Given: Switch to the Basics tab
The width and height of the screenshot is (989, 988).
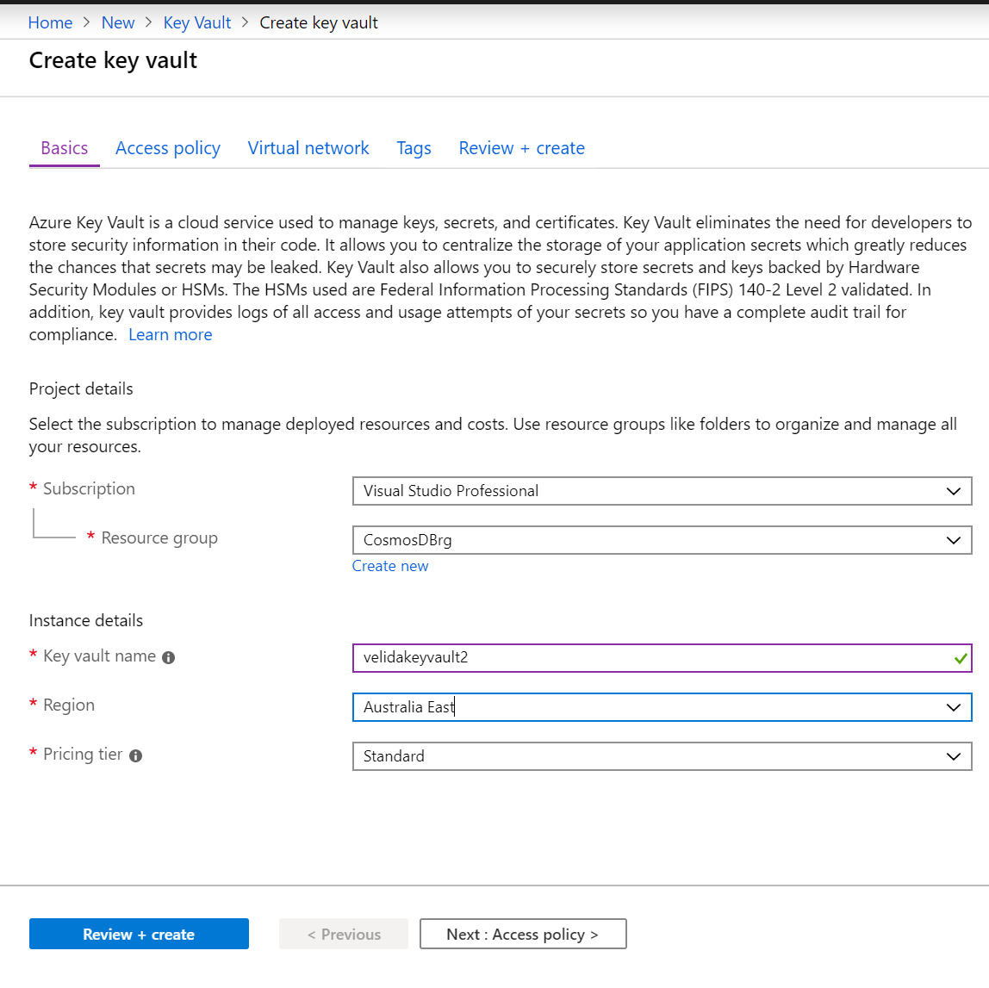Looking at the screenshot, I should pos(65,148).
